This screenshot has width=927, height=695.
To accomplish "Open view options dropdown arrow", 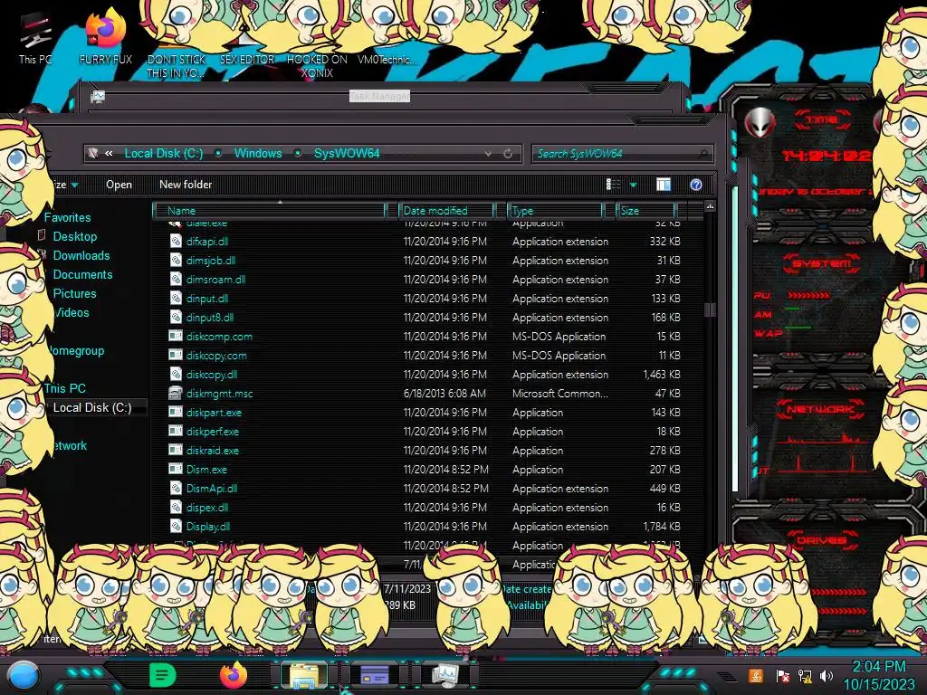I will click(x=633, y=185).
